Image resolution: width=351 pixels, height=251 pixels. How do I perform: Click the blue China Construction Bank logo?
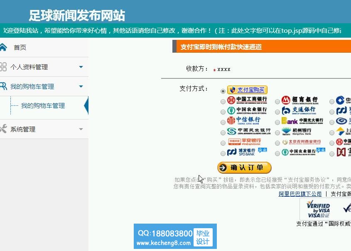click(344, 100)
